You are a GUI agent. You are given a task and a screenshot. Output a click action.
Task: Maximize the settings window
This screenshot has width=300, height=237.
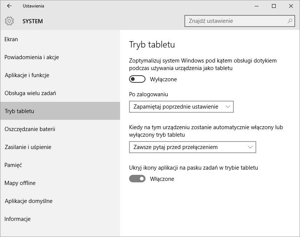(274, 6)
